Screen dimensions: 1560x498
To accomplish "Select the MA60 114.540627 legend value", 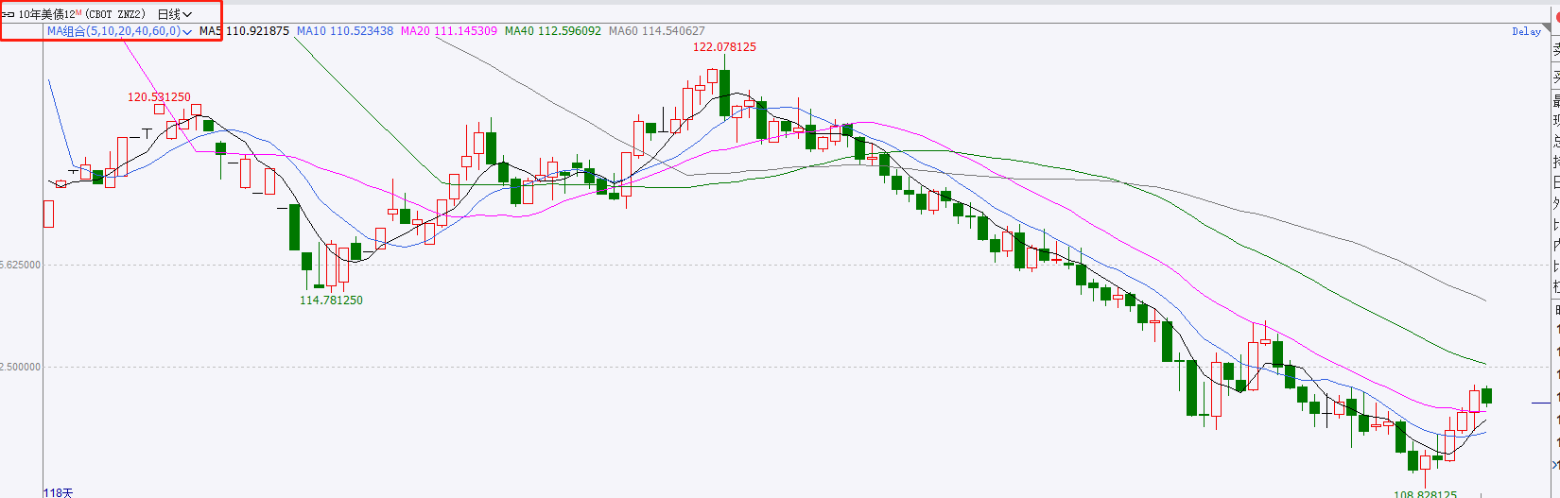I will click(657, 31).
